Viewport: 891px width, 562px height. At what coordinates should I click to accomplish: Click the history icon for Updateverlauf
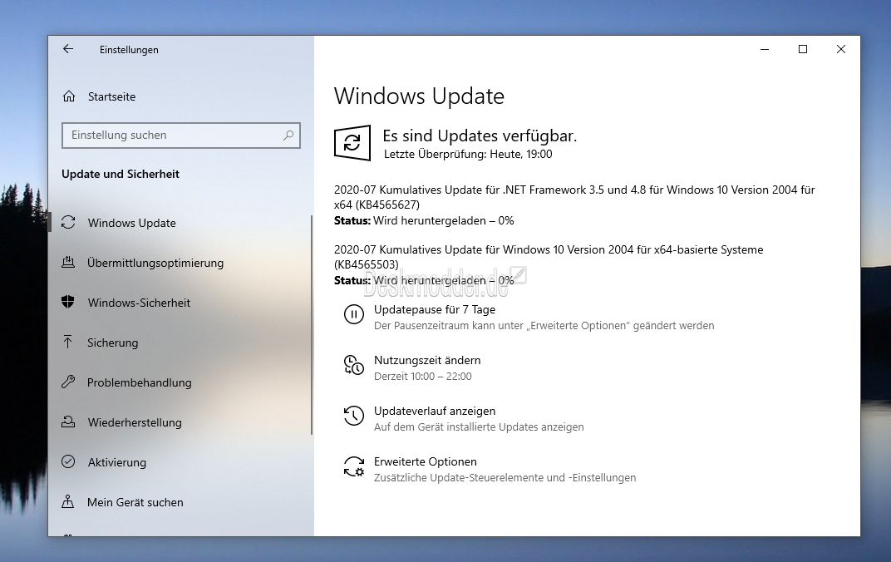(353, 416)
